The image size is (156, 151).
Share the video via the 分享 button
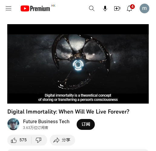pyautogui.click(x=62, y=140)
